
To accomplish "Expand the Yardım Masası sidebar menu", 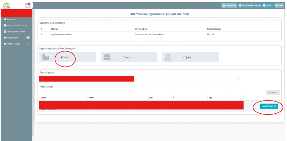I will [16, 44].
